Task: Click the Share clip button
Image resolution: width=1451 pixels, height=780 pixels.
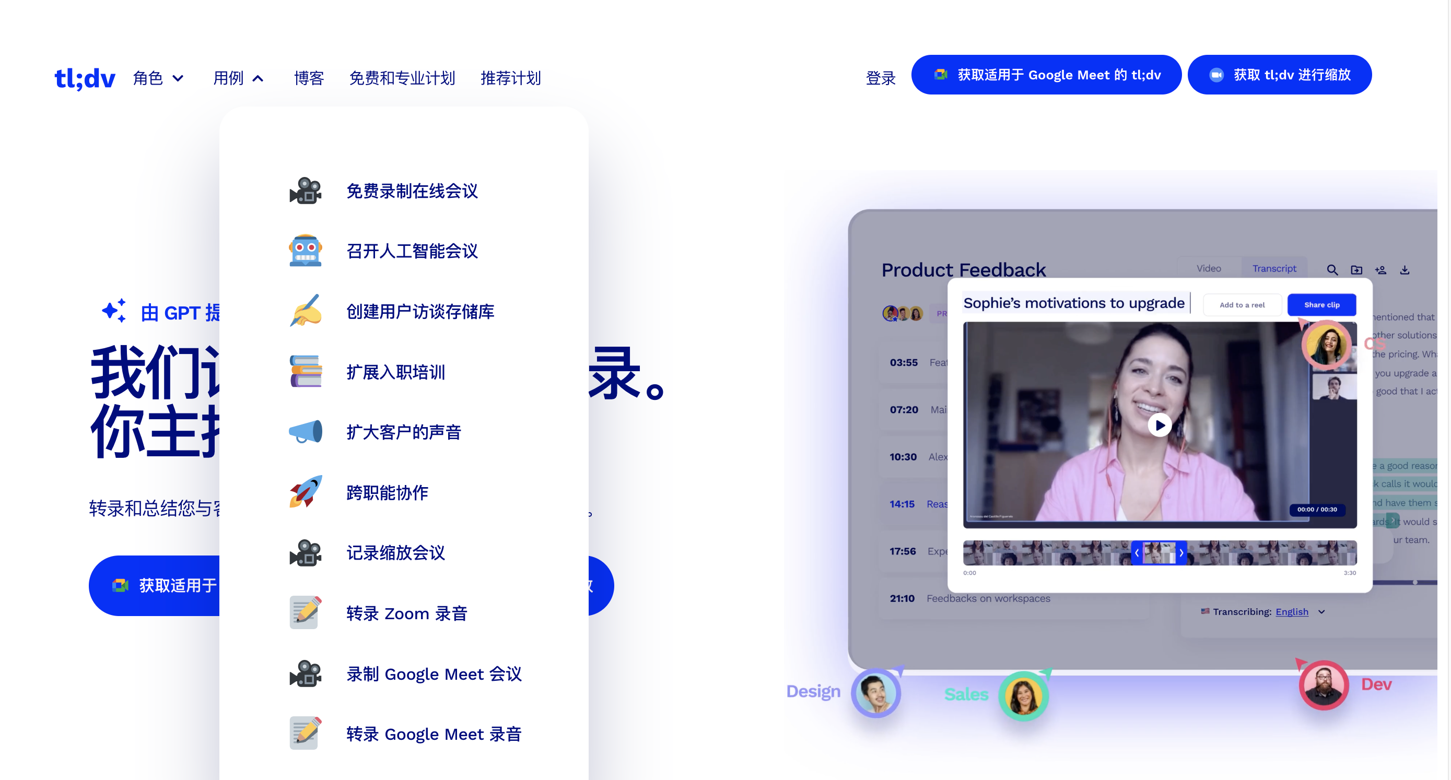Action: point(1321,305)
